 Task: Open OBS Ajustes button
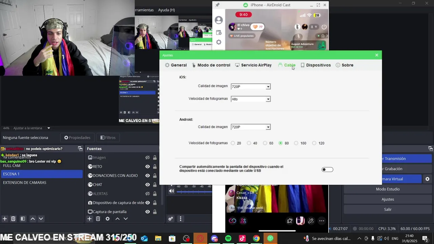pos(388,199)
